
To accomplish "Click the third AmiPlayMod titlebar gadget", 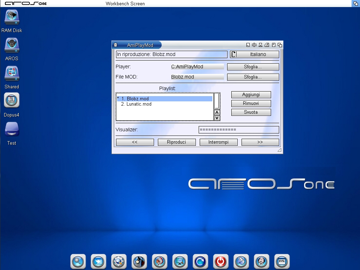I will [261, 45].
